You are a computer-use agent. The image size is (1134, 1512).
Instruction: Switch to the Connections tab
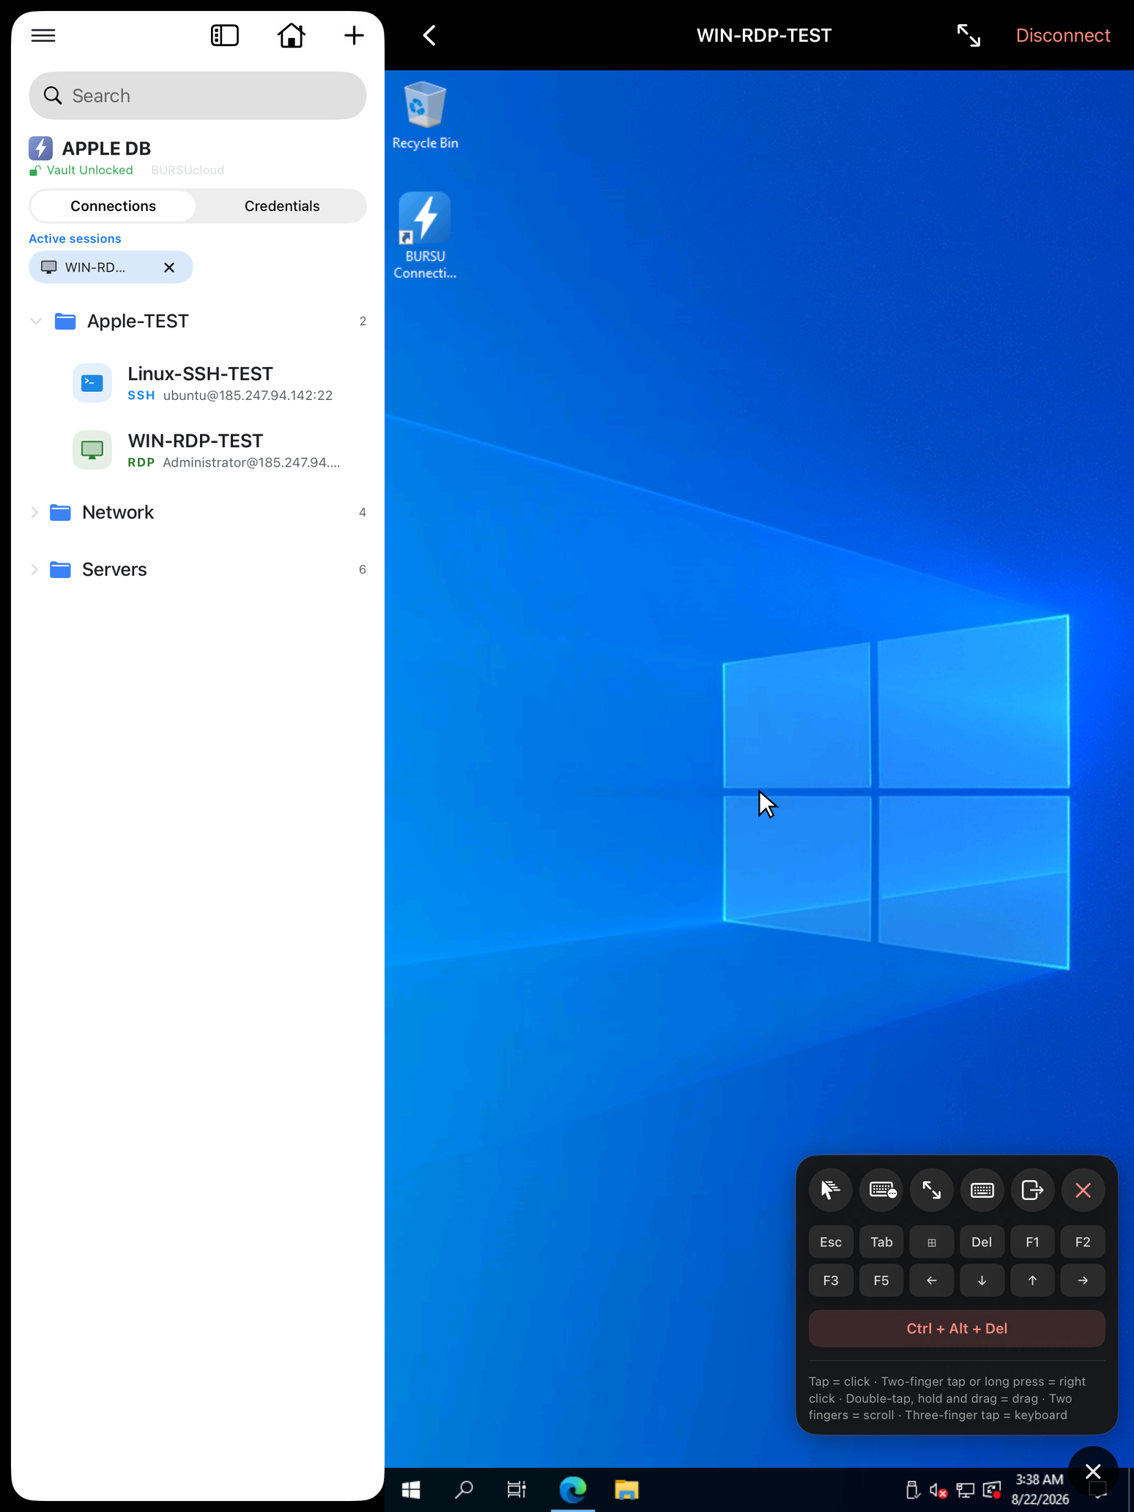click(113, 206)
